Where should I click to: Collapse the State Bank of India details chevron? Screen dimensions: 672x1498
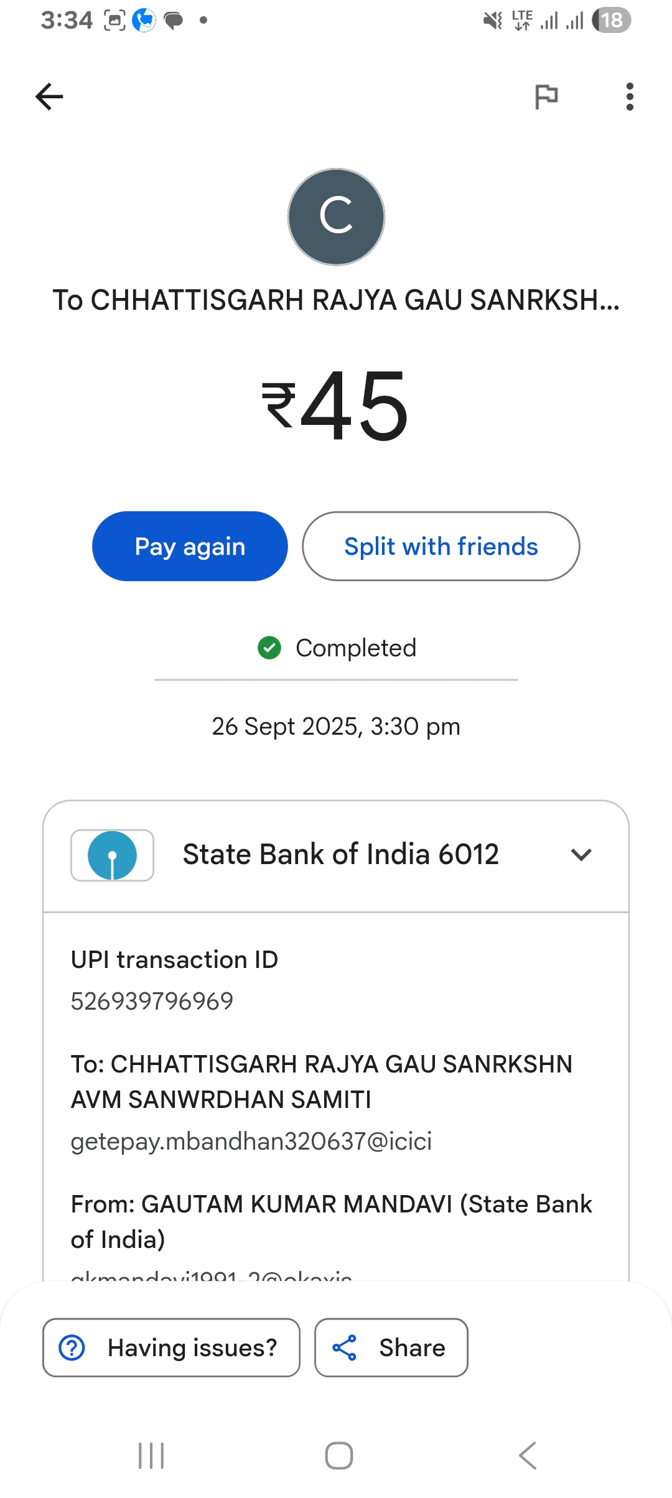pyautogui.click(x=581, y=855)
